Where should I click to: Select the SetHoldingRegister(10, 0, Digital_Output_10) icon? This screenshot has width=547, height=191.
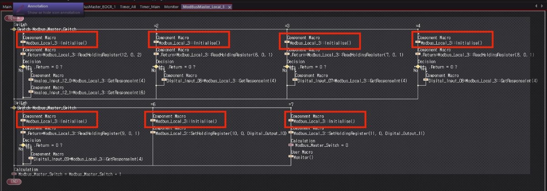(x=154, y=133)
